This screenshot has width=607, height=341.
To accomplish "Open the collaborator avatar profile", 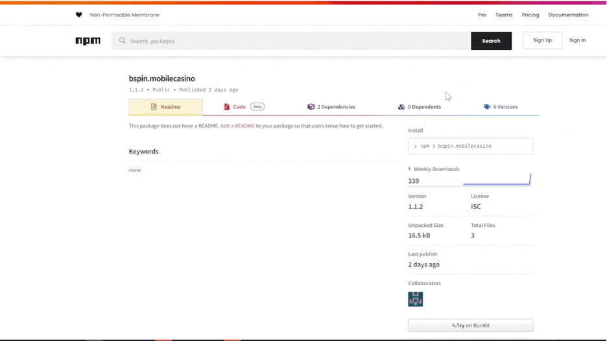I will (x=416, y=299).
